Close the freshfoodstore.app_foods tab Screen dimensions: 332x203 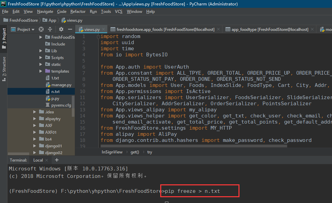[x=218, y=29]
